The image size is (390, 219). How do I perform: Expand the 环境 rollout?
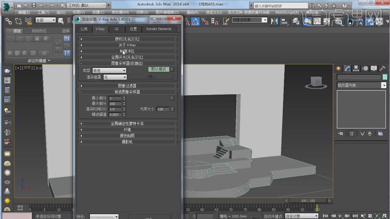[x=127, y=130]
